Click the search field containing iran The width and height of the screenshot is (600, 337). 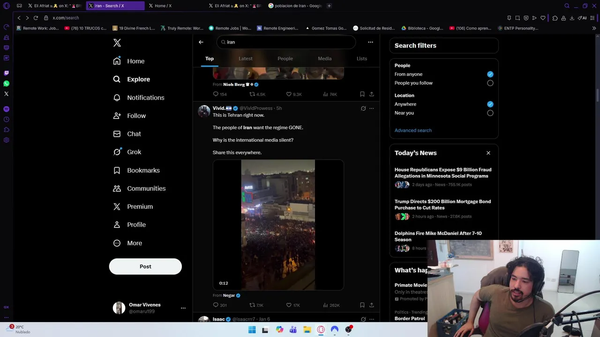coord(286,42)
